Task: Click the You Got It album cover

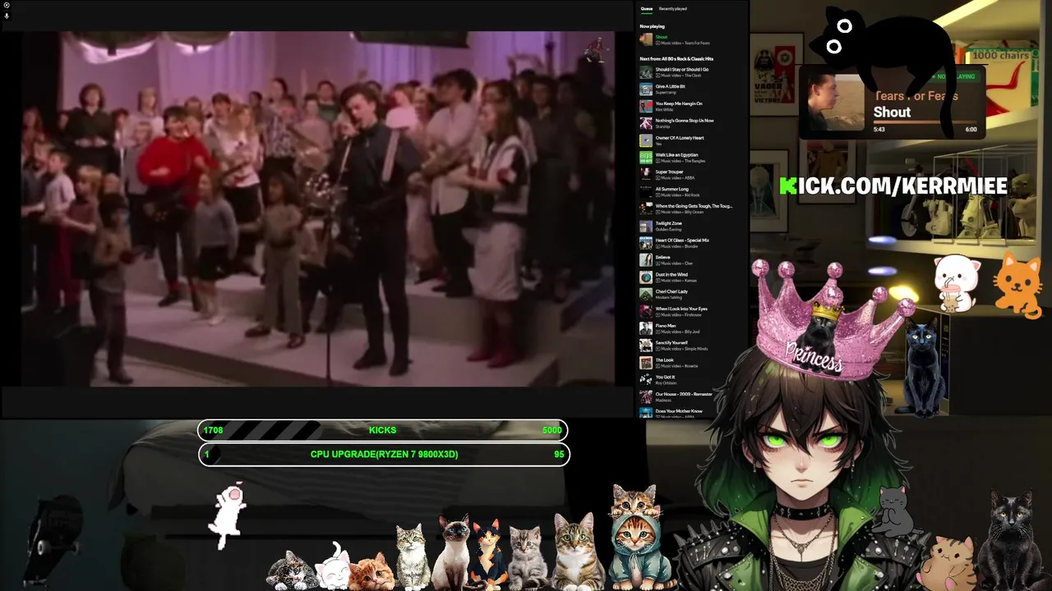Action: coord(646,380)
